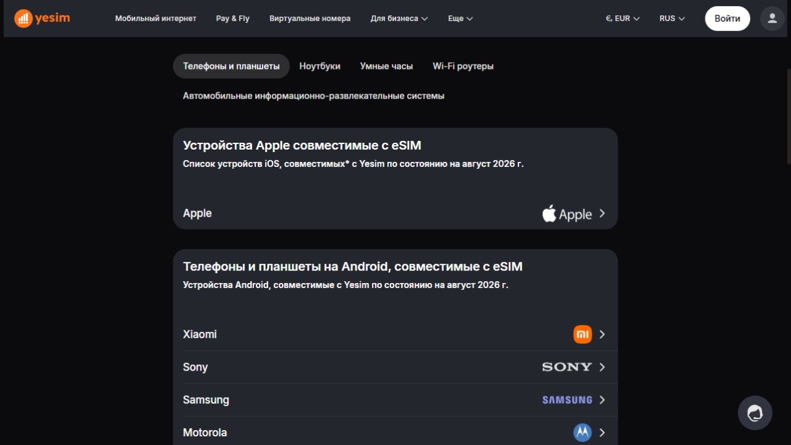Click the Yesim logo
791x445 pixels.
pyautogui.click(x=42, y=18)
